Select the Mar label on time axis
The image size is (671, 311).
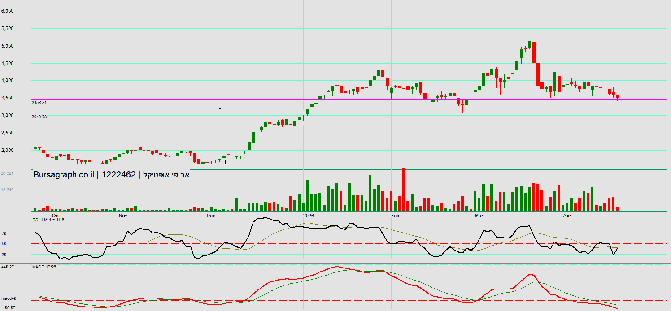click(479, 216)
